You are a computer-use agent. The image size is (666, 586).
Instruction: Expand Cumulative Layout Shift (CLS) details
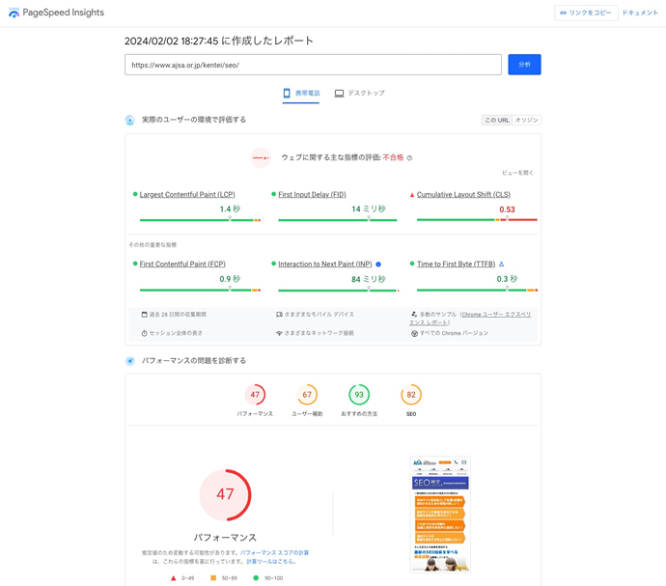click(463, 195)
